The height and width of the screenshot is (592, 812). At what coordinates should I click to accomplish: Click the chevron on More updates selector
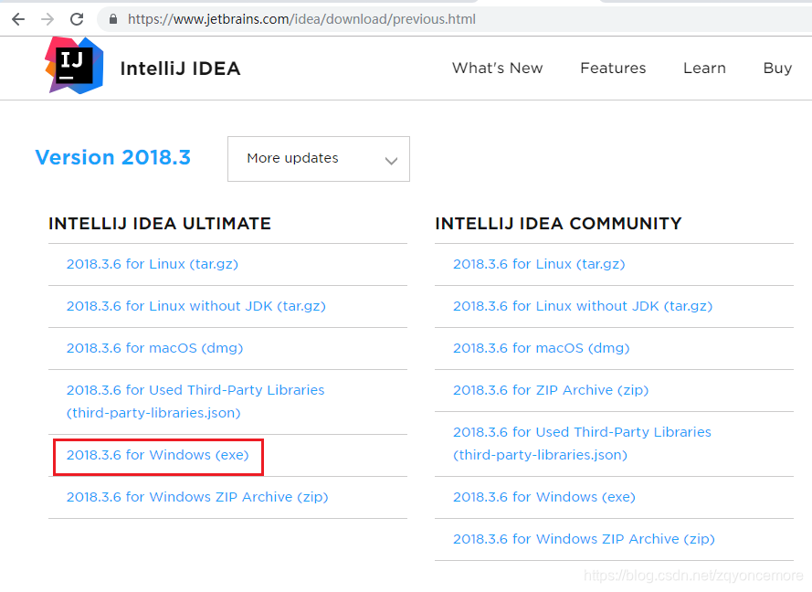tap(392, 159)
